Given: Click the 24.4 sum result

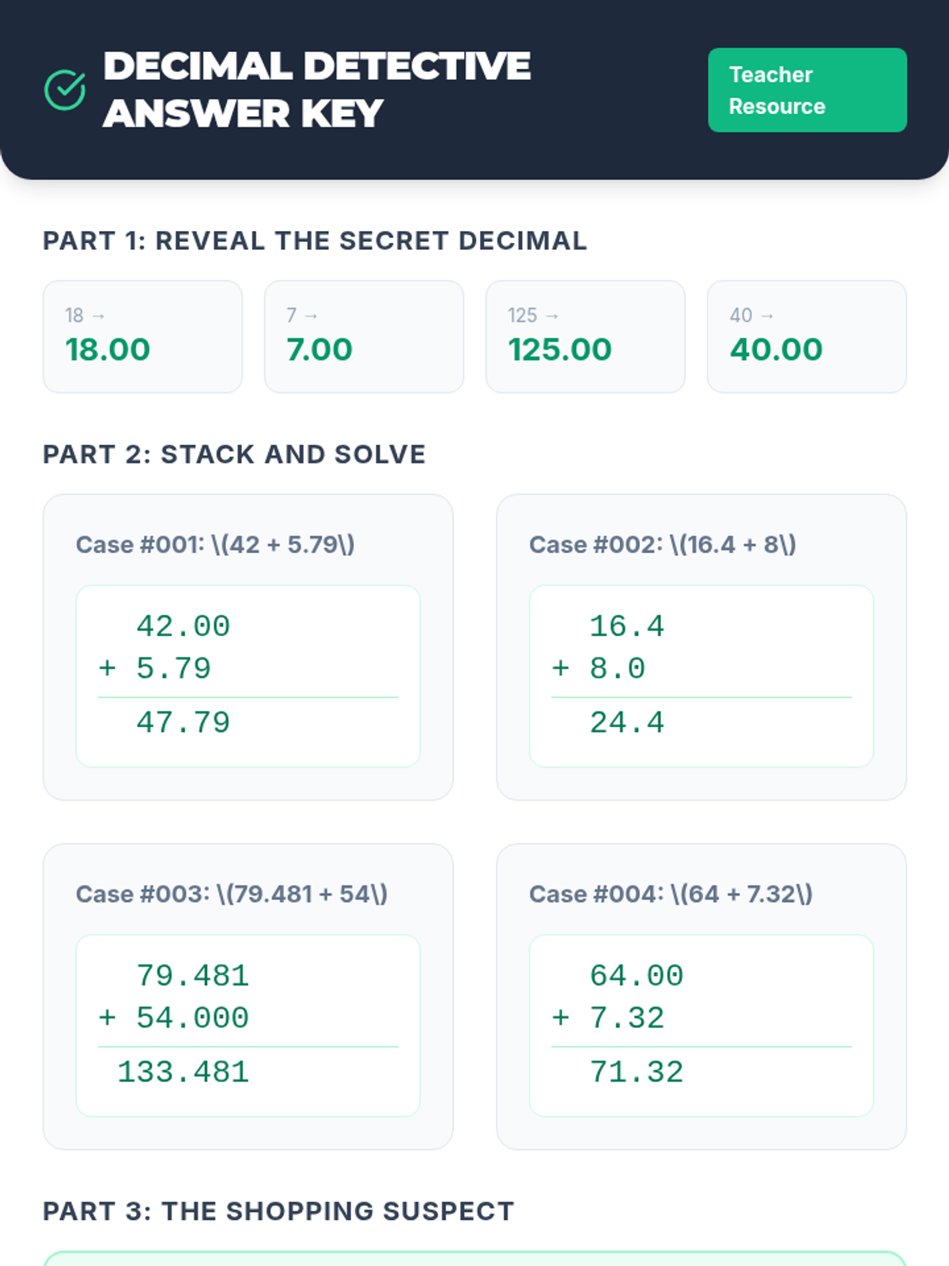Looking at the screenshot, I should tap(627, 722).
